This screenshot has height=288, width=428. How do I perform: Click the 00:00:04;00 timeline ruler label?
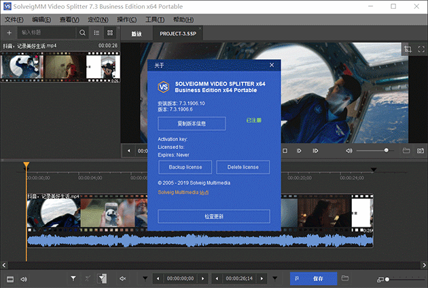[90, 178]
